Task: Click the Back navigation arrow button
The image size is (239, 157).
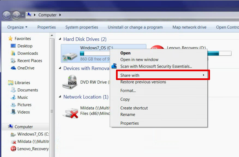Action: point(7,15)
